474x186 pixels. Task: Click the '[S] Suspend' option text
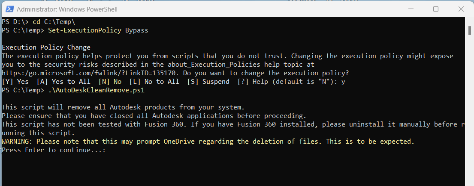208,82
